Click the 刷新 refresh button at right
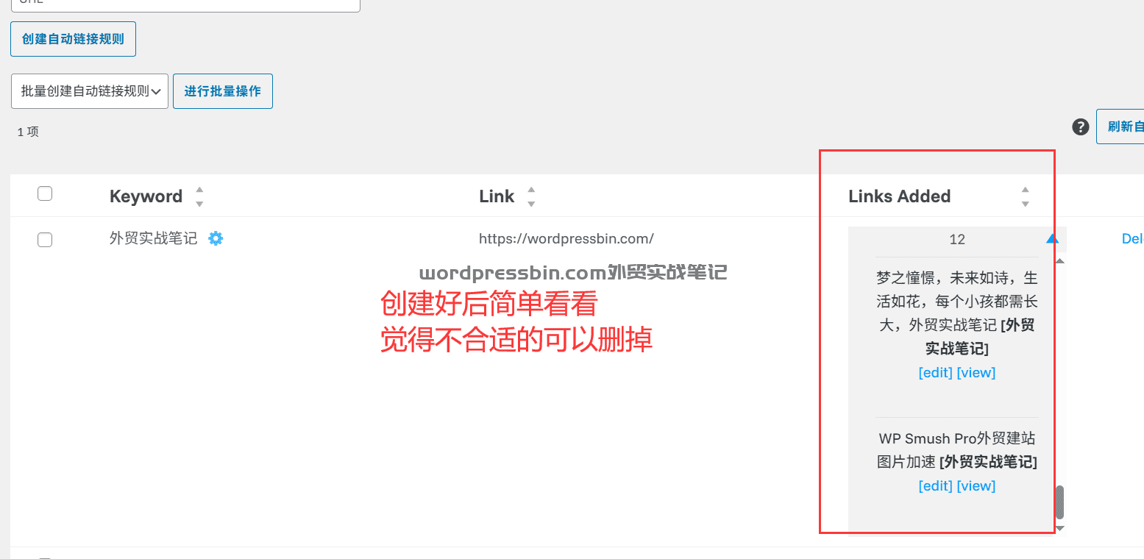 click(1120, 127)
